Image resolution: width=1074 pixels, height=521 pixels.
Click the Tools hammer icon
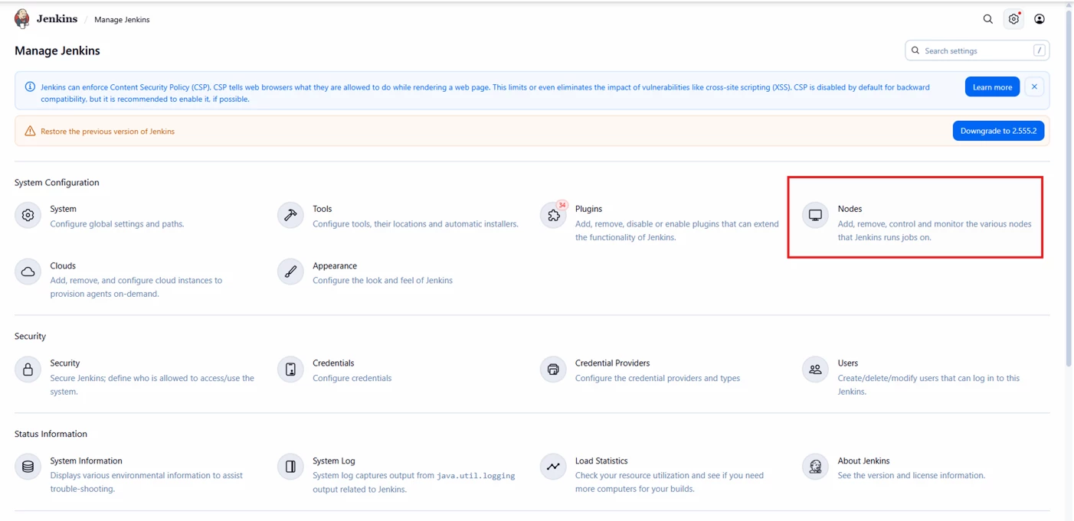click(290, 216)
